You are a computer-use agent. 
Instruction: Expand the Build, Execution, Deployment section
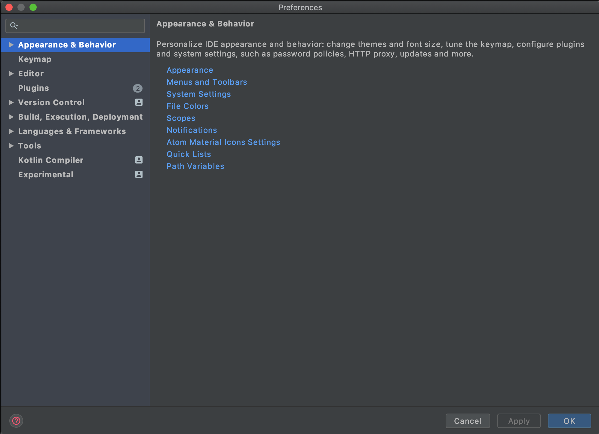(x=10, y=117)
